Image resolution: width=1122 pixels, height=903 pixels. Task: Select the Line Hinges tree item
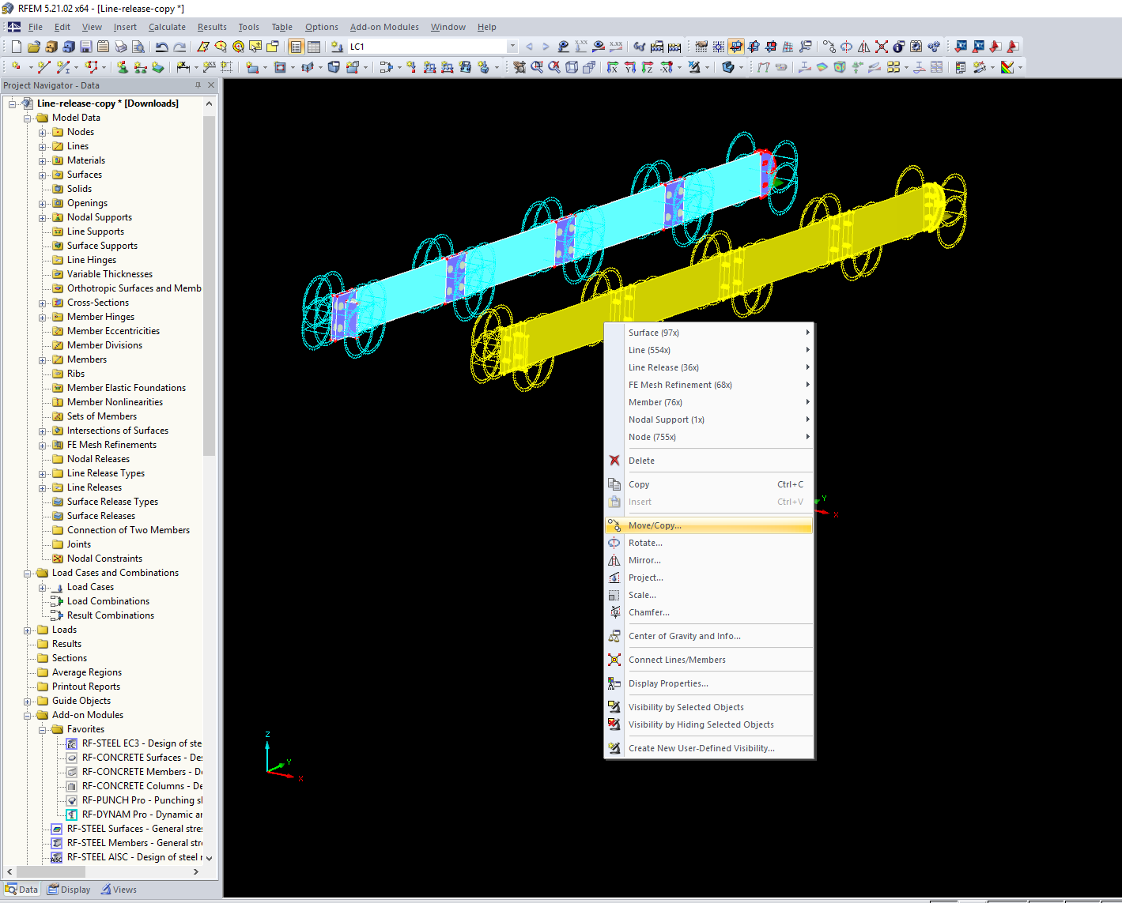click(x=92, y=260)
